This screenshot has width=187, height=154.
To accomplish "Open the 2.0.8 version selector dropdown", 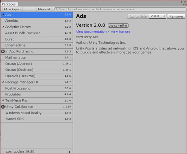I will point(157,16).
